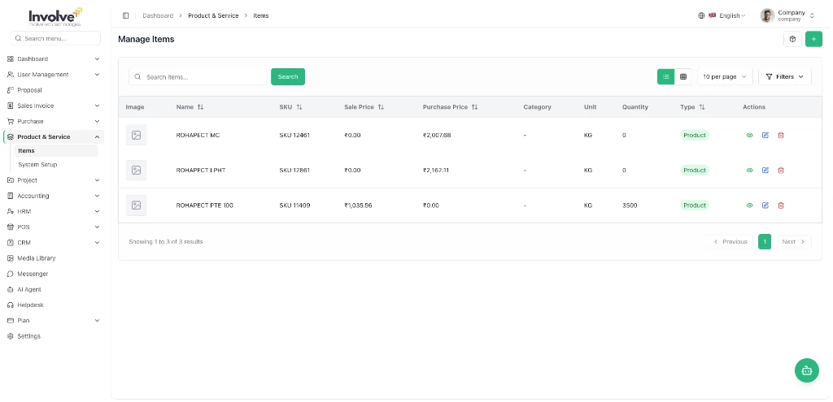Open Proposal in the sidebar

point(53,90)
